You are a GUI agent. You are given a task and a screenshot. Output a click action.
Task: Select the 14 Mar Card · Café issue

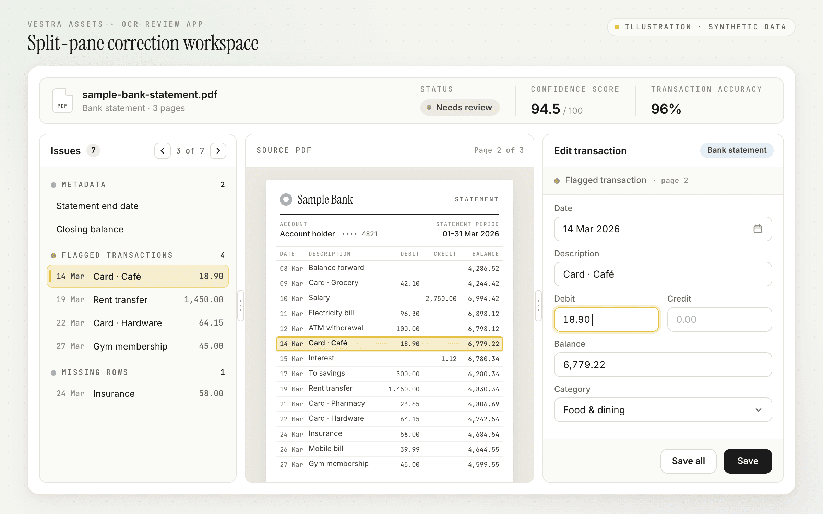click(138, 276)
